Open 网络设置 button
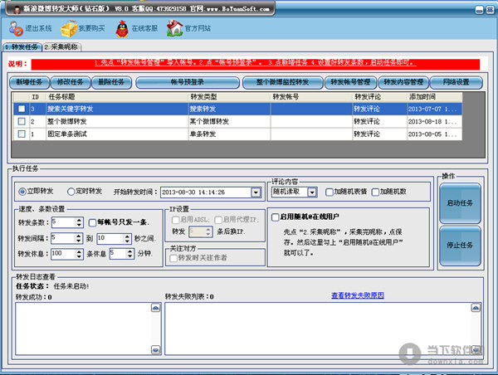The image size is (498, 375). pyautogui.click(x=456, y=82)
